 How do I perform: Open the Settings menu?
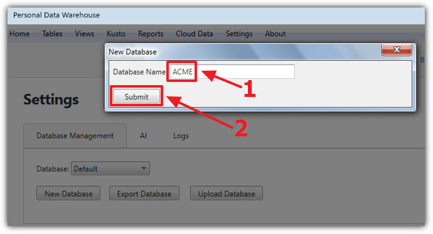(x=239, y=34)
